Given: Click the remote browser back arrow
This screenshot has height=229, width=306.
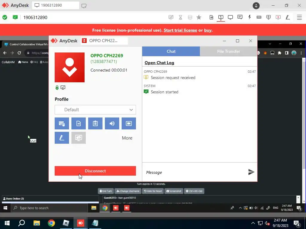Looking at the screenshot, I should pos(5,53).
